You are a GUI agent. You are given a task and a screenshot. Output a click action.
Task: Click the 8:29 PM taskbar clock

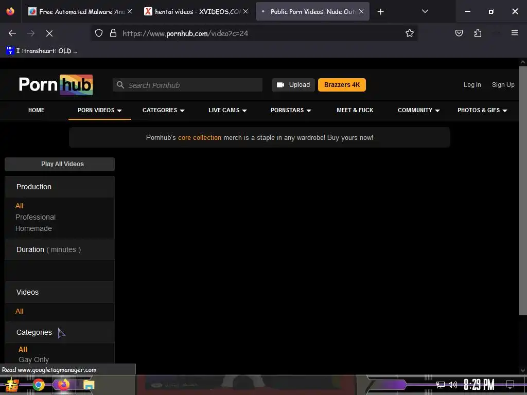[x=479, y=385]
